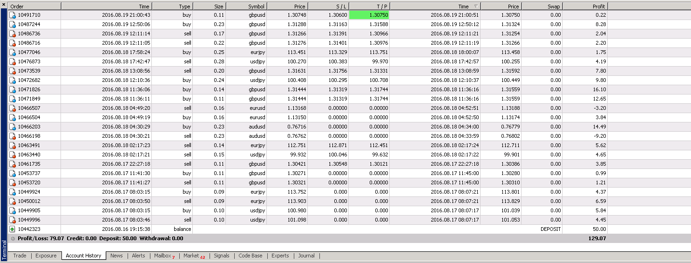Viewport: 691px width, 263px height.
Task: Click the icon beside order 10472682
Action: pos(13,80)
